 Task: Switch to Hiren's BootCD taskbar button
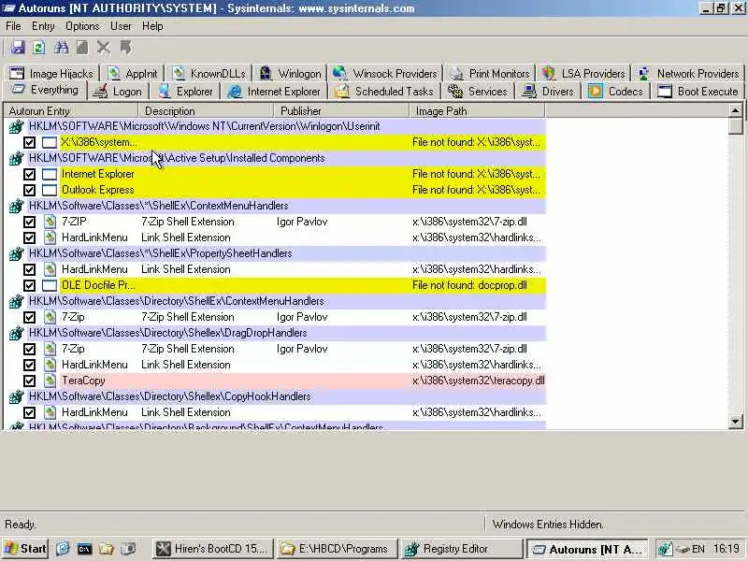pyautogui.click(x=213, y=549)
